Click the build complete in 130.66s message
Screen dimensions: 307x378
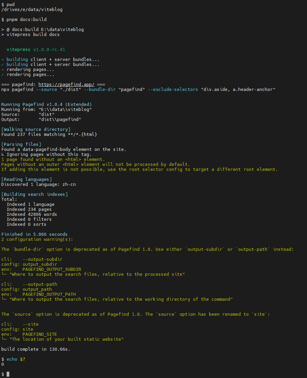35,349
